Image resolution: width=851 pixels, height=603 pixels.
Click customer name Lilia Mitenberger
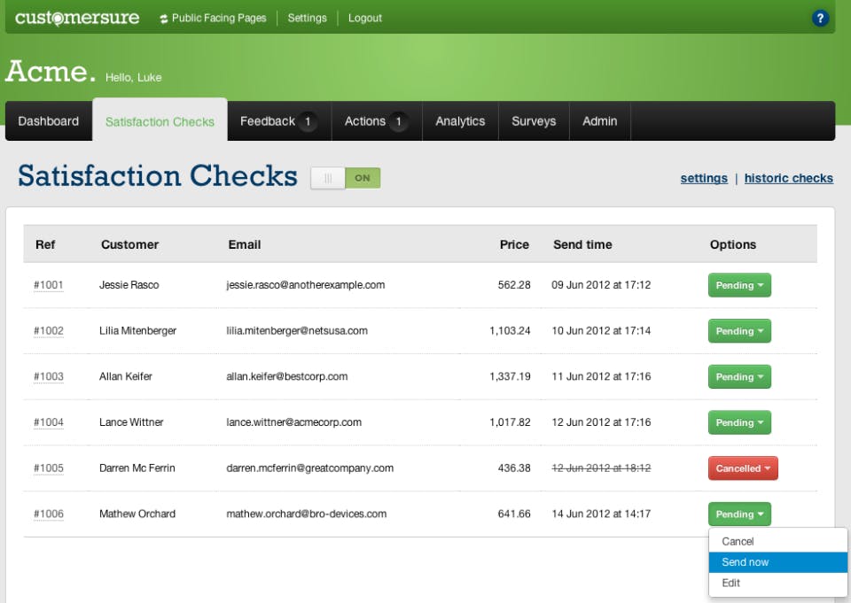[x=138, y=331]
